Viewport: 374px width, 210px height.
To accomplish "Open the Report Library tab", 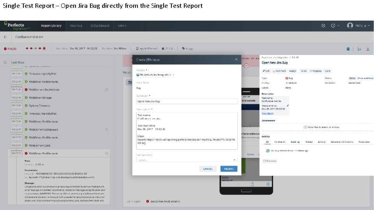I will [51, 26].
